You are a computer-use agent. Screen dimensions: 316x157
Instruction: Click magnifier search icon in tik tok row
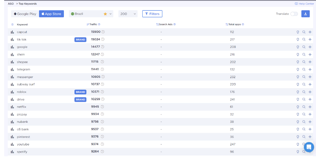(x=304, y=40)
